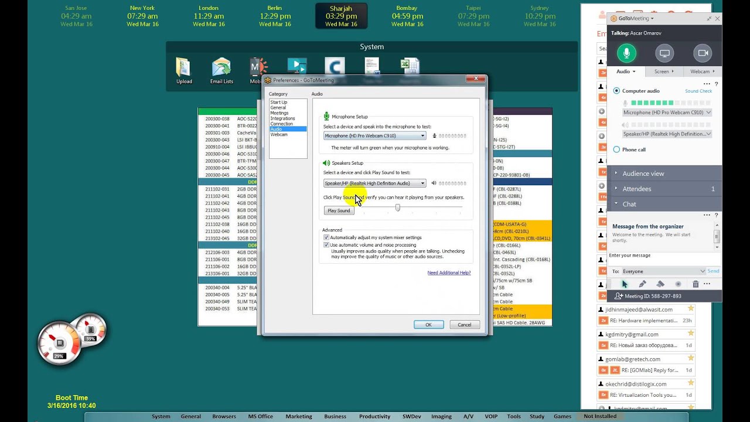This screenshot has height=422, width=750.
Task: Open the To: Everyone recipient dropdown
Action: click(664, 271)
